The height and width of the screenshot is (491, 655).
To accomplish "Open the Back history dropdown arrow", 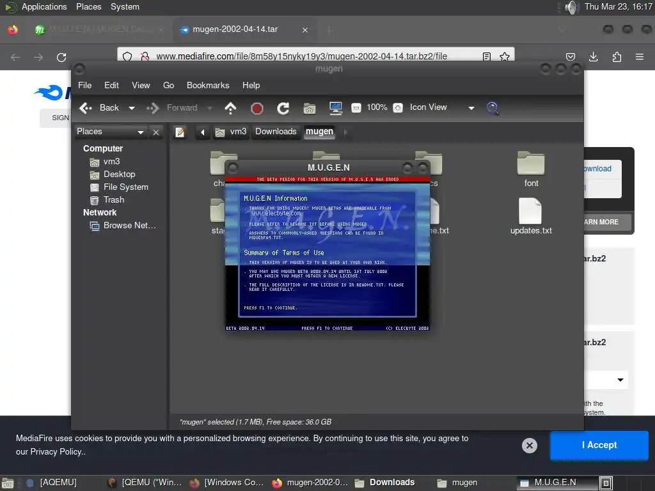I will (x=132, y=108).
